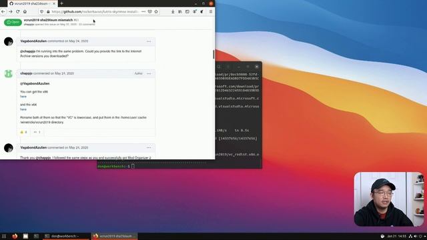Click the browser page scrollbar thumb
This screenshot has width=427, height=240.
click(213, 54)
